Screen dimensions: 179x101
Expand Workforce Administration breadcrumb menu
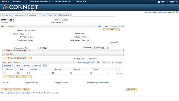click(40, 2)
